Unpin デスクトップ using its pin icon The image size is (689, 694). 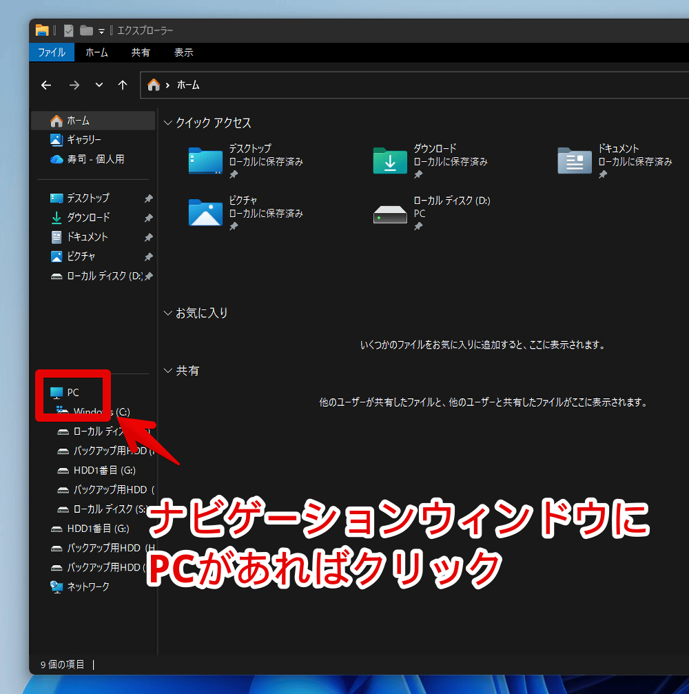coord(148,198)
